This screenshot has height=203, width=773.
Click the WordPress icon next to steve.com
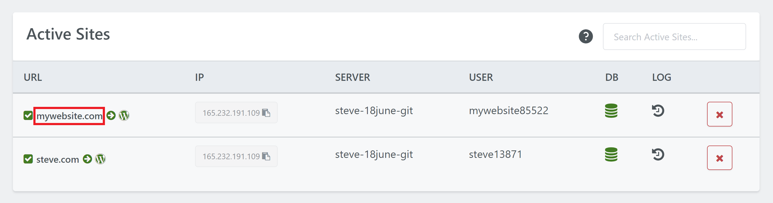coord(101,159)
